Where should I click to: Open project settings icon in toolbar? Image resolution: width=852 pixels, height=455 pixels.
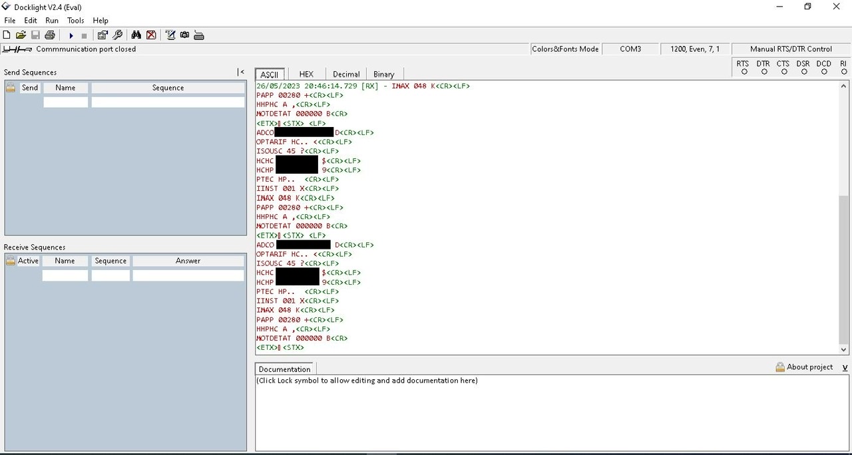coord(103,35)
